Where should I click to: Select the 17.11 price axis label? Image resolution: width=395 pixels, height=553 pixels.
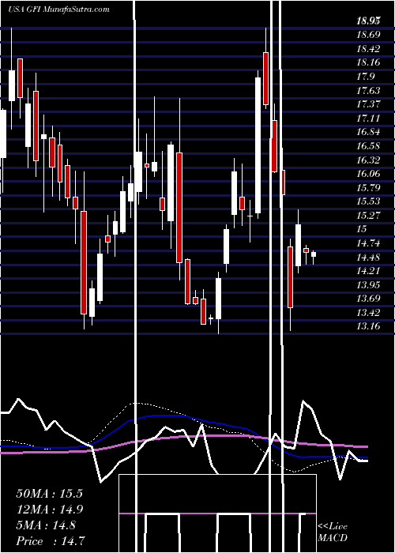pos(368,118)
